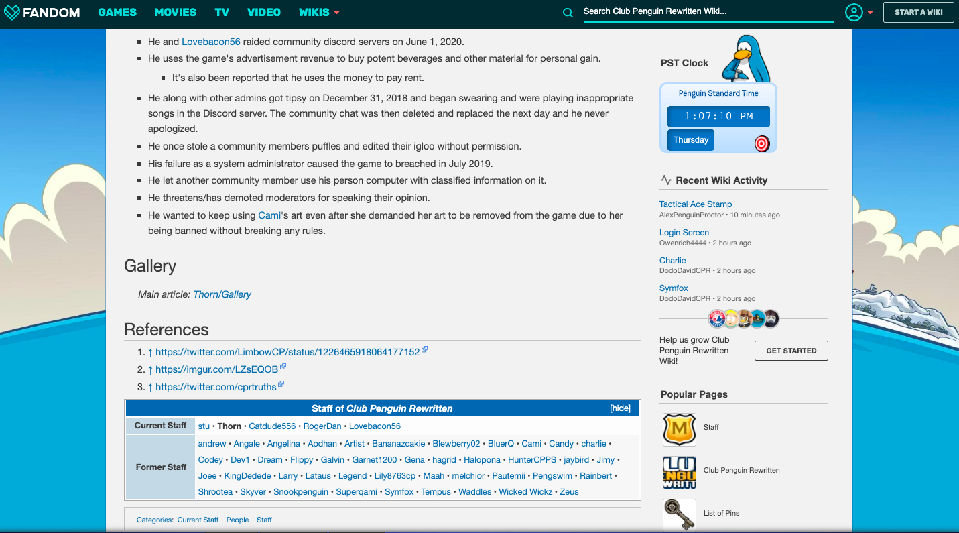Jump back via second reference up-arrow
Viewport: 959px width, 533px height.
point(151,369)
